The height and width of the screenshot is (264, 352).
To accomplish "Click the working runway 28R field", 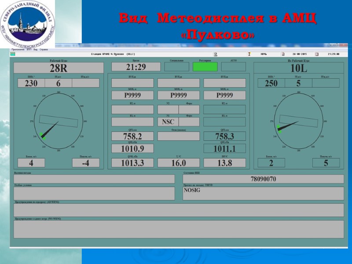I will (59, 68).
